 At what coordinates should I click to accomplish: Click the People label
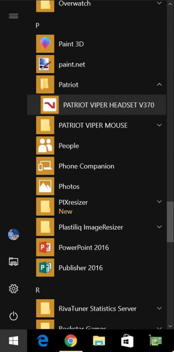tap(69, 146)
